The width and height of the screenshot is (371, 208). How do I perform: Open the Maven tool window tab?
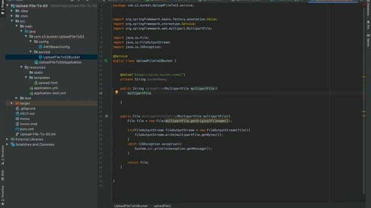click(x=368, y=40)
